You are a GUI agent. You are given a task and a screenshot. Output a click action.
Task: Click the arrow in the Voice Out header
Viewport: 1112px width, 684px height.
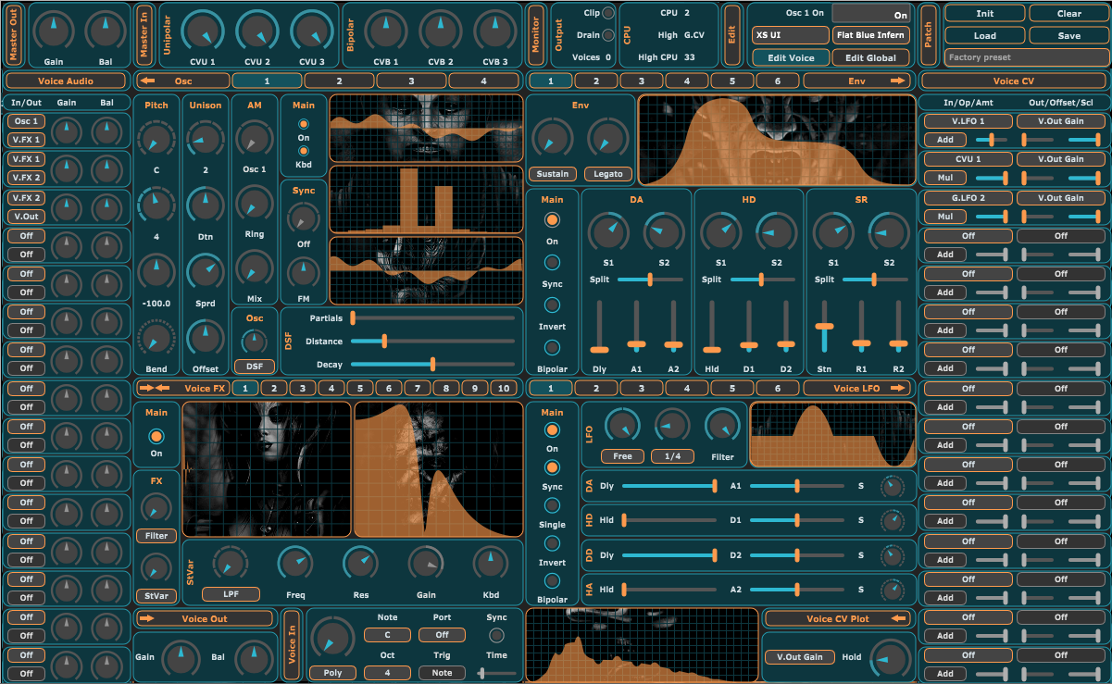pos(146,618)
